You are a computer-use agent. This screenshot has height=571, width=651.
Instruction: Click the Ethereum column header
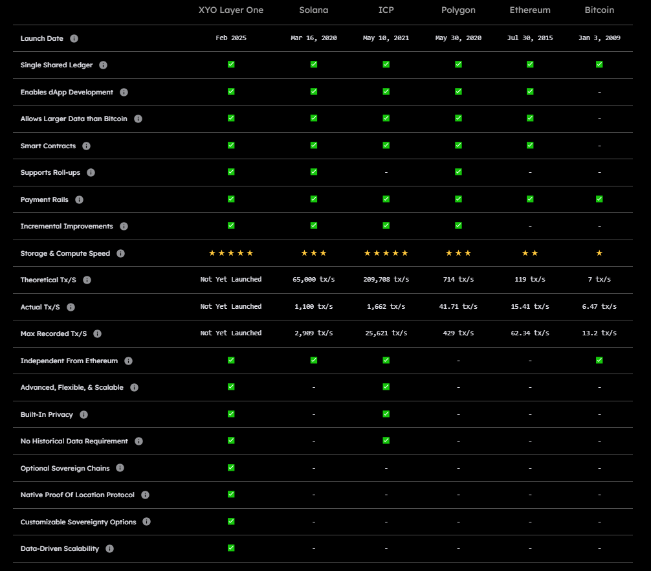(x=530, y=10)
